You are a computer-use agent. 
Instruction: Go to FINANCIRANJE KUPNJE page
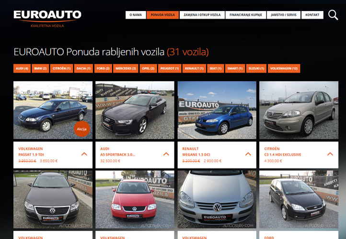(x=245, y=15)
